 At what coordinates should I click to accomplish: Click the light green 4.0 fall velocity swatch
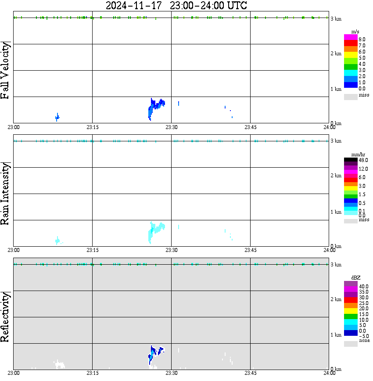[351, 61]
